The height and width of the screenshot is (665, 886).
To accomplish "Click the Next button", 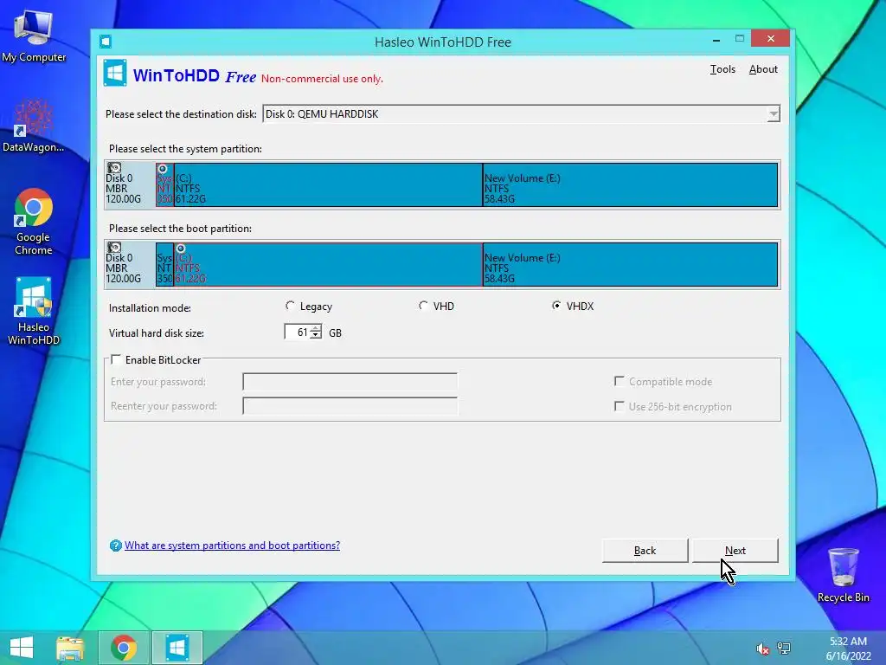I will 735,550.
